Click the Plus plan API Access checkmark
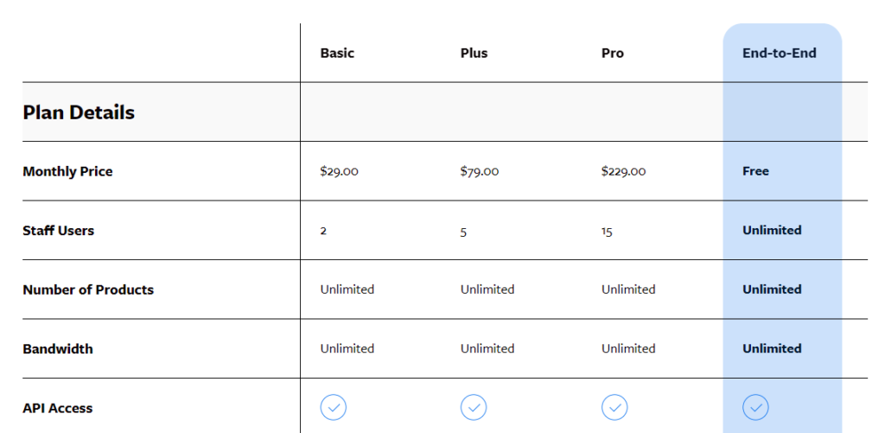Screen dimensions: 885x433 click(x=474, y=408)
